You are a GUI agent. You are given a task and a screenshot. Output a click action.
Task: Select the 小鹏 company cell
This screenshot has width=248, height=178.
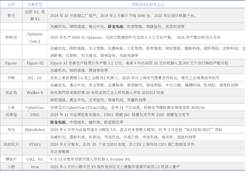click(11, 167)
